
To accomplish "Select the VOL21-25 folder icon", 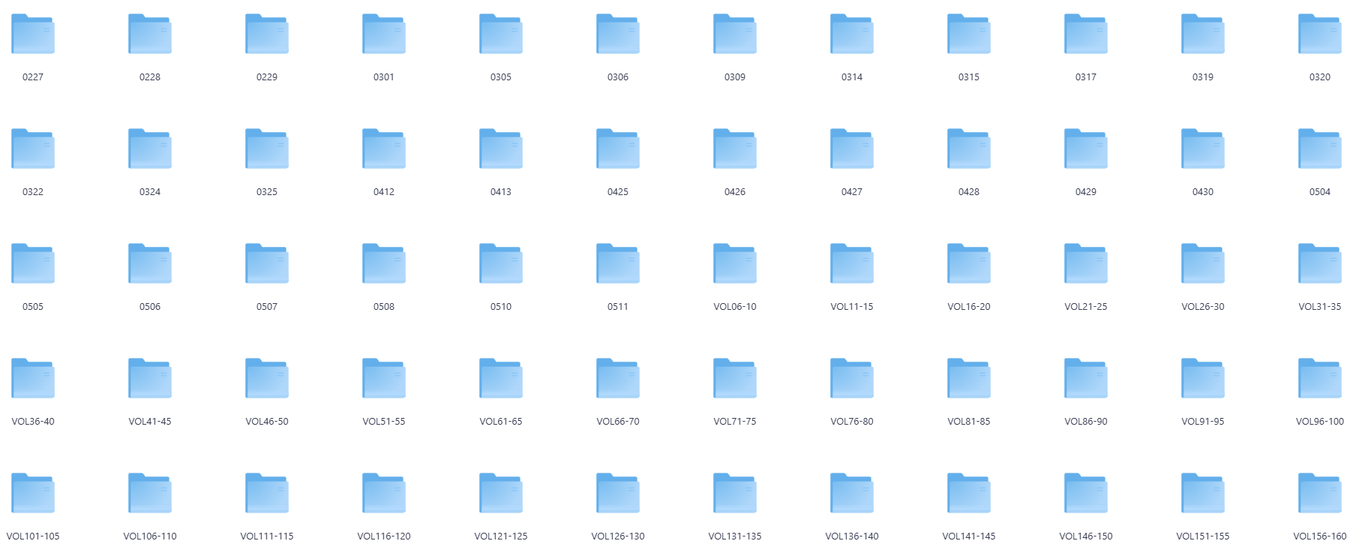I will (x=1086, y=263).
